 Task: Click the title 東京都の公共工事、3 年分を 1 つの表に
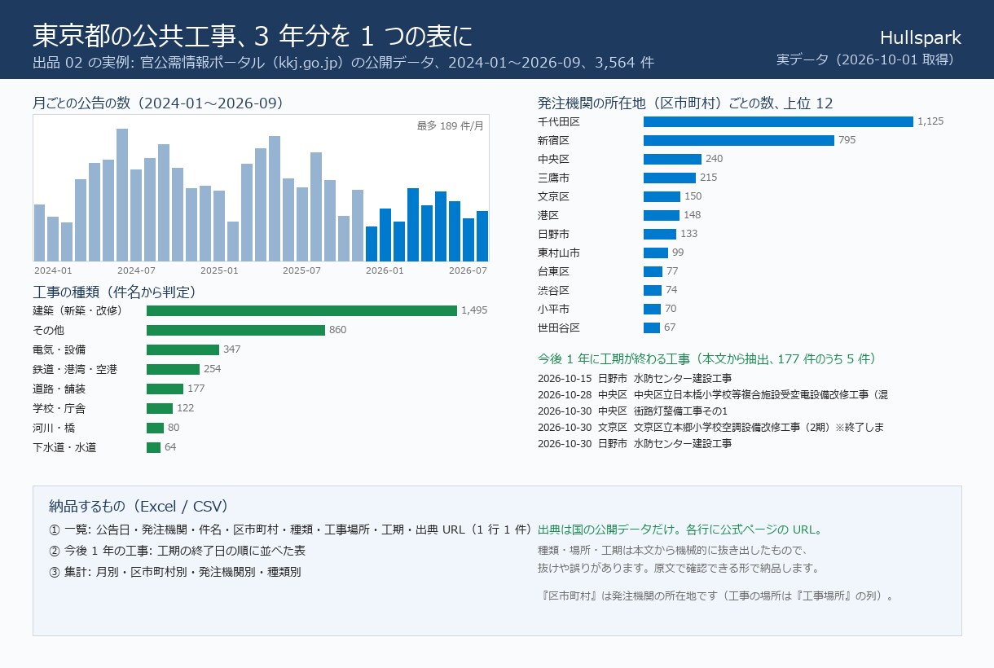(x=253, y=36)
